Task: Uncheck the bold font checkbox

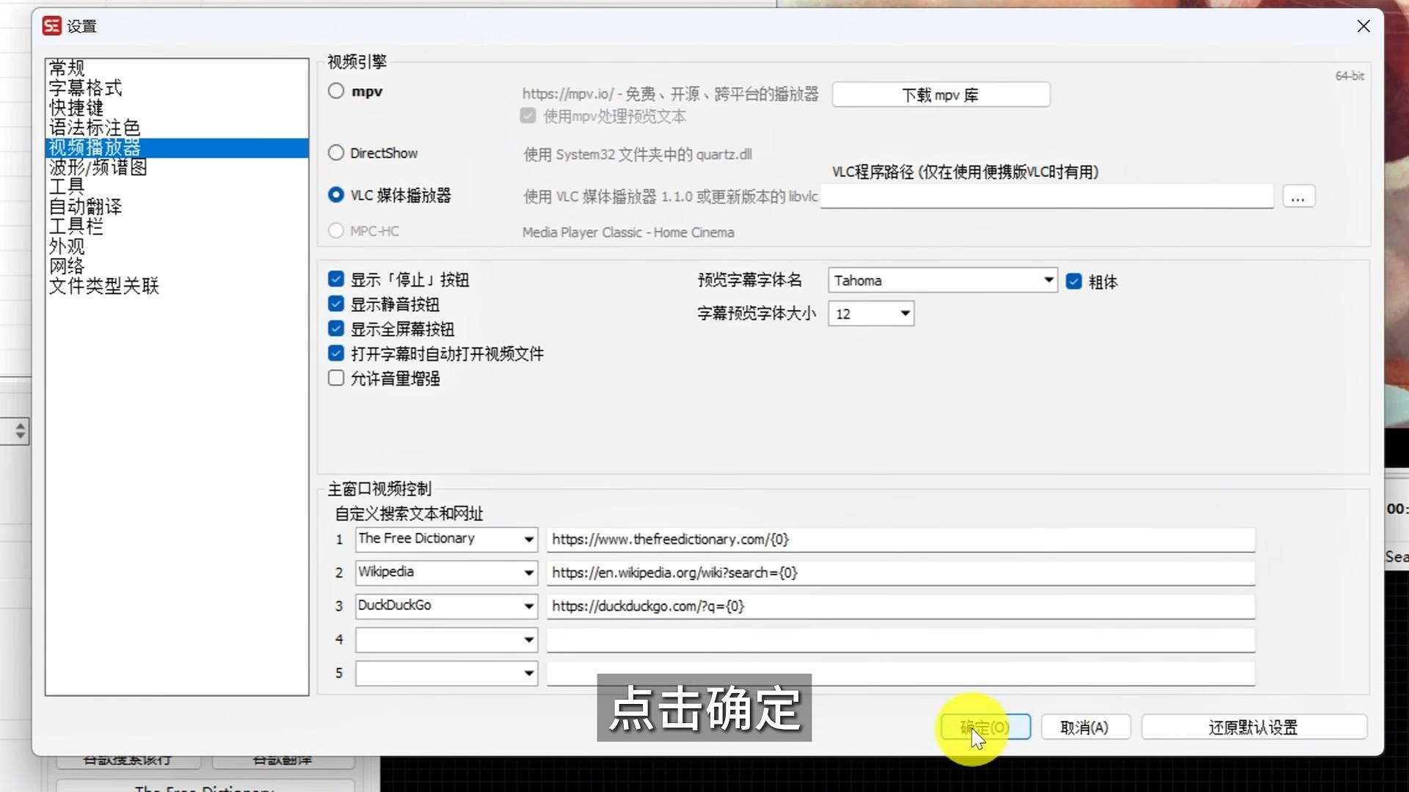Action: 1074,282
